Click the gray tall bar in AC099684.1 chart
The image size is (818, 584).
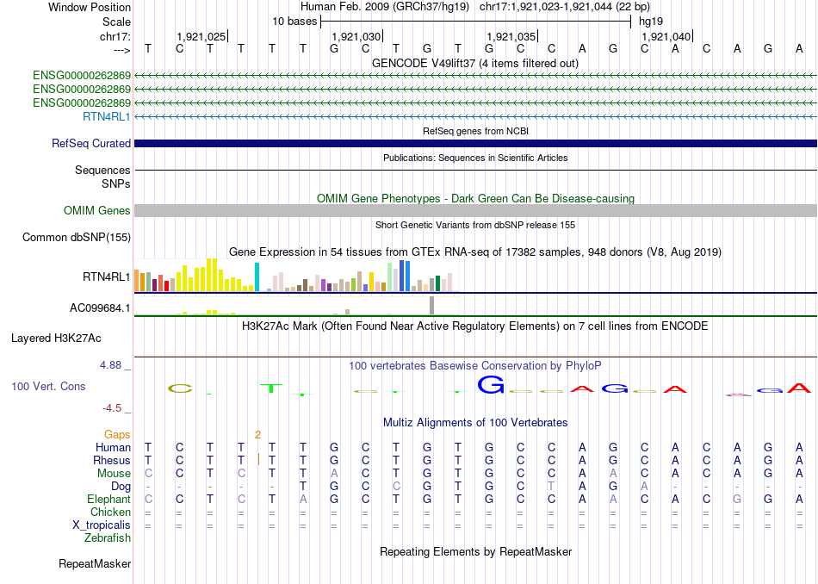click(x=431, y=305)
